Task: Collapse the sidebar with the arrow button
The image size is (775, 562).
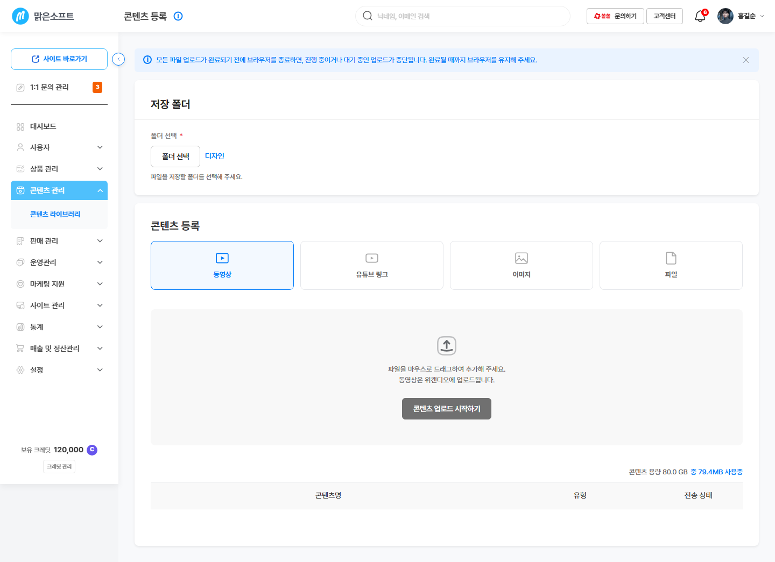Action: tap(118, 59)
